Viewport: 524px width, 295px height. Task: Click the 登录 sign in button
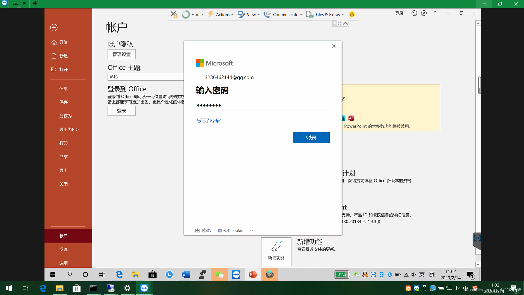click(311, 138)
